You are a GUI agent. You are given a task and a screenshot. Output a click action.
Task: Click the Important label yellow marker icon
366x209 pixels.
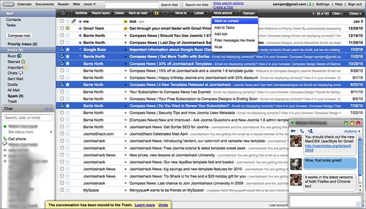pyautogui.click(x=26, y=67)
